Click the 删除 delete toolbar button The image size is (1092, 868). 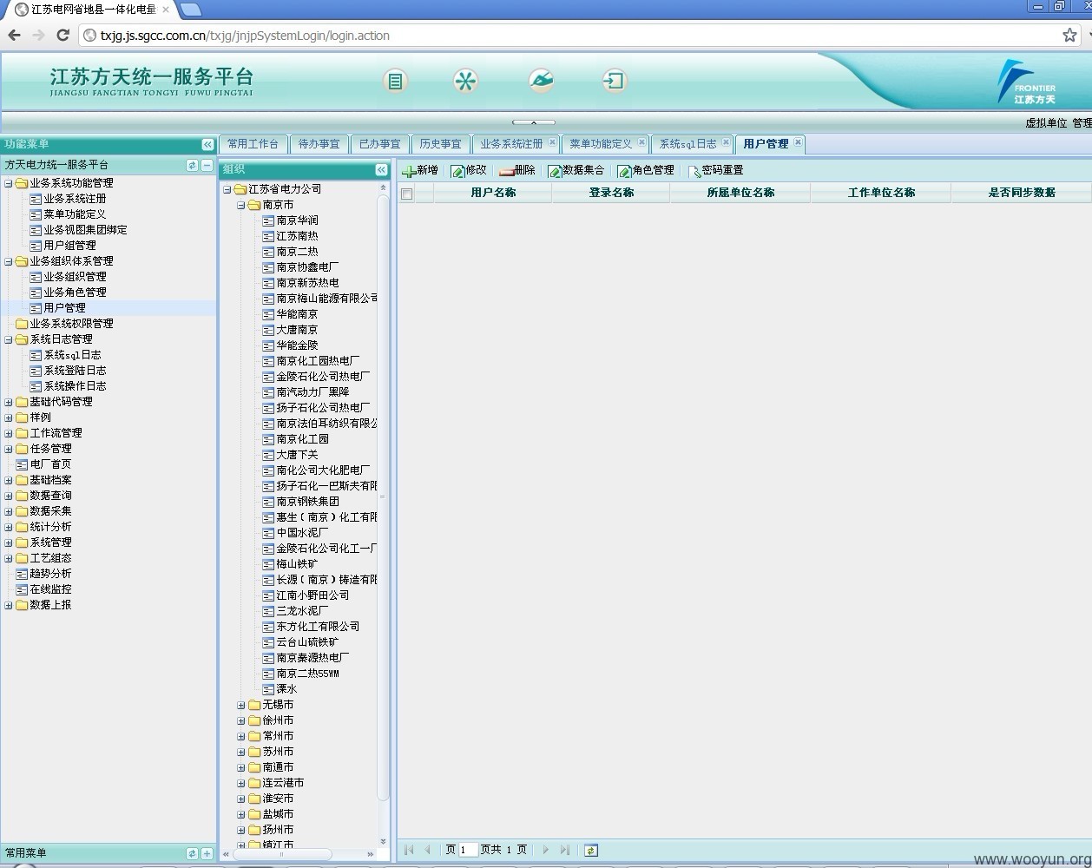point(517,171)
